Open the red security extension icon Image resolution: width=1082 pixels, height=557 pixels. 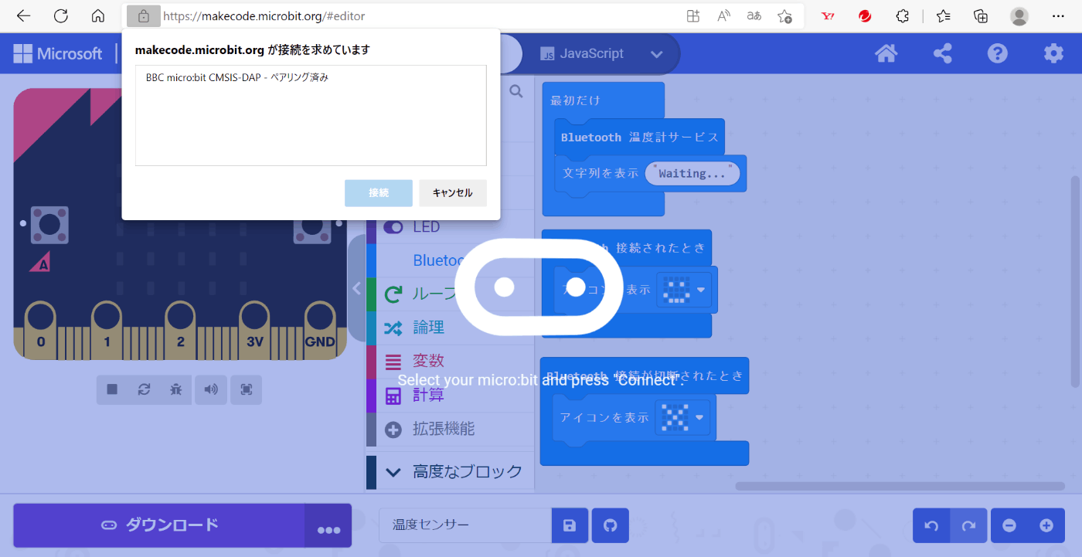click(865, 15)
